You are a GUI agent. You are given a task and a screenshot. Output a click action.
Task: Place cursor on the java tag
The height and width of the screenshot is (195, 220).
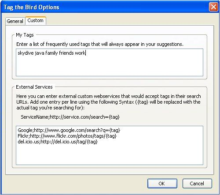tap(40, 53)
